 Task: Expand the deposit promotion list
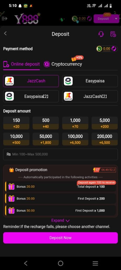click(x=60, y=220)
